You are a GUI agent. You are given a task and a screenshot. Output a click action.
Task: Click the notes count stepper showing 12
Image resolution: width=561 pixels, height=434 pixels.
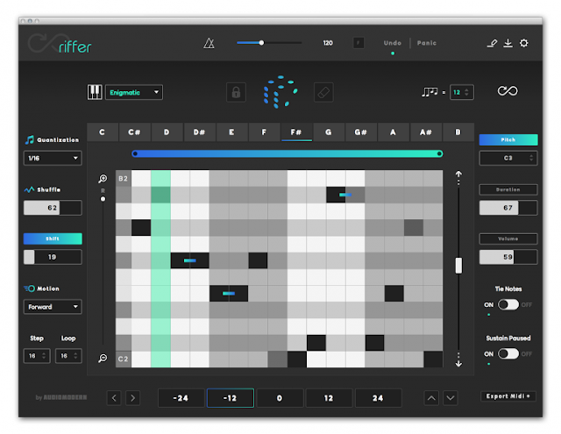(462, 92)
